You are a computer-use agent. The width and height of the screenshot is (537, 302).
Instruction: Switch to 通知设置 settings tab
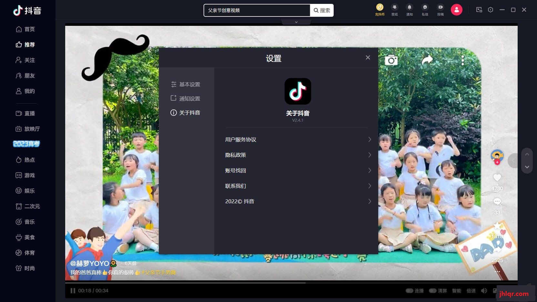click(x=186, y=98)
